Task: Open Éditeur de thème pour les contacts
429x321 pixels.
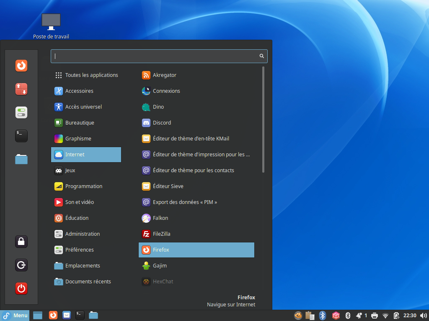Action: (x=196, y=171)
